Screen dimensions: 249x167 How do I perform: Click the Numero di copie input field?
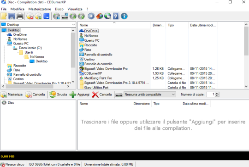[211, 95]
